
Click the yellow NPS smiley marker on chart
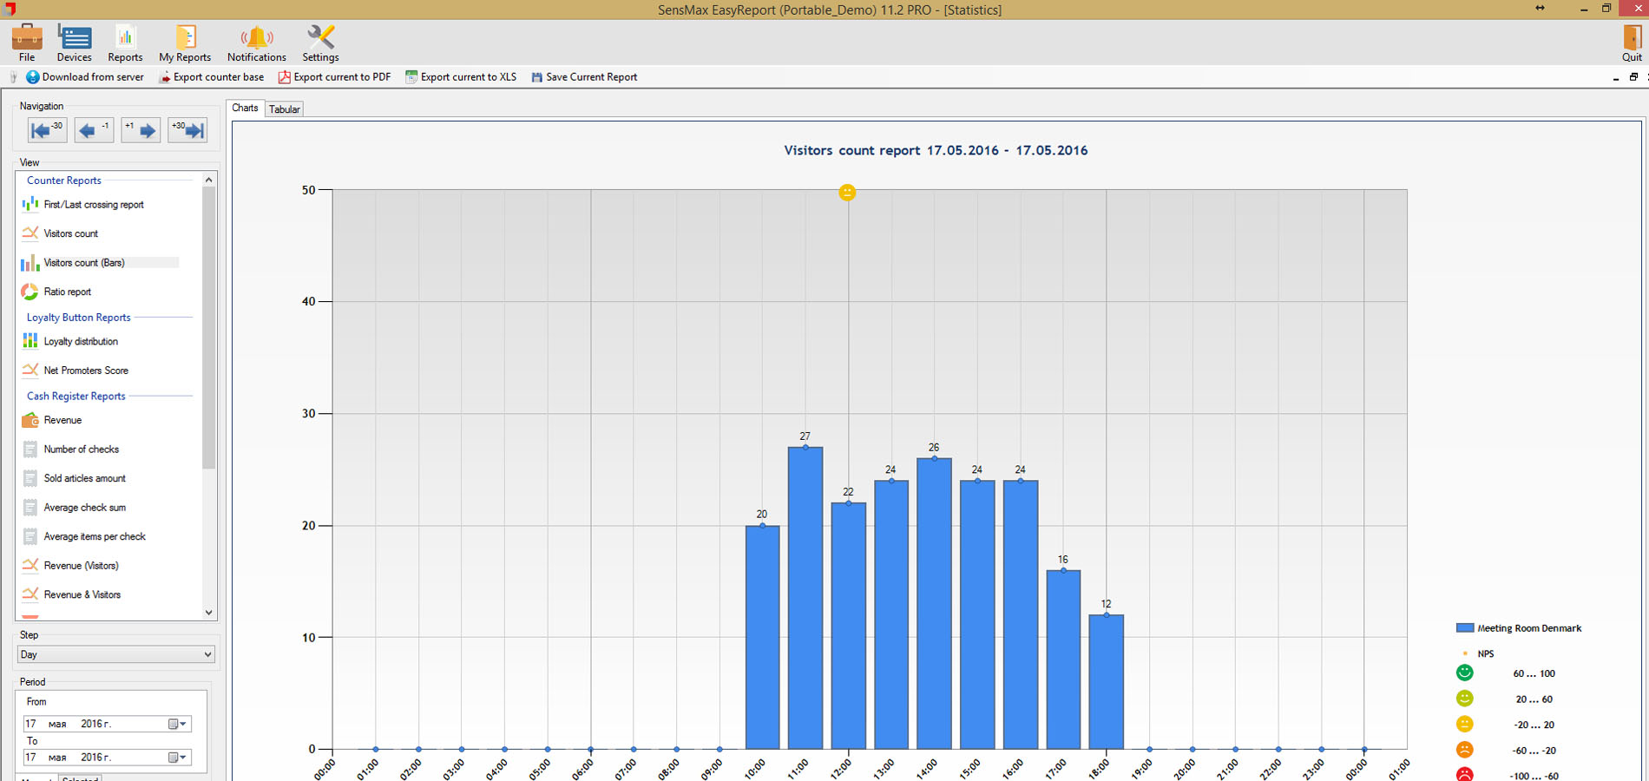tap(847, 193)
